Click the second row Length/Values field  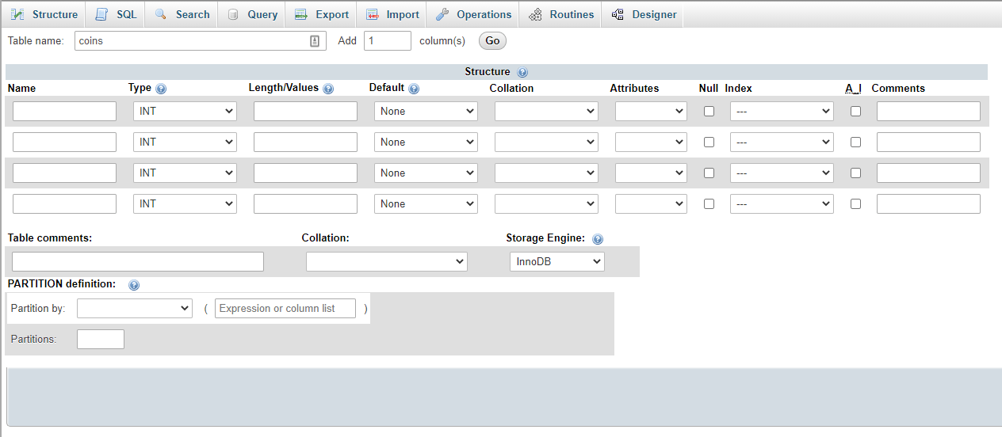tap(305, 142)
